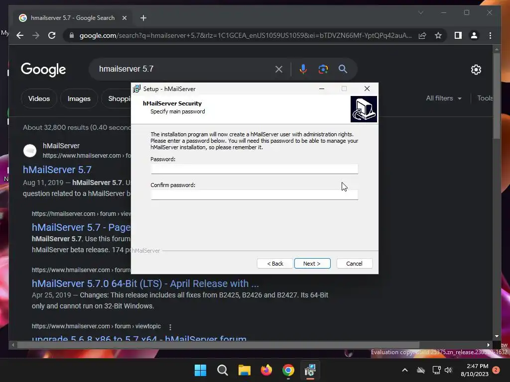Expand the All filters dropdown
The image size is (510, 382).
(444, 98)
